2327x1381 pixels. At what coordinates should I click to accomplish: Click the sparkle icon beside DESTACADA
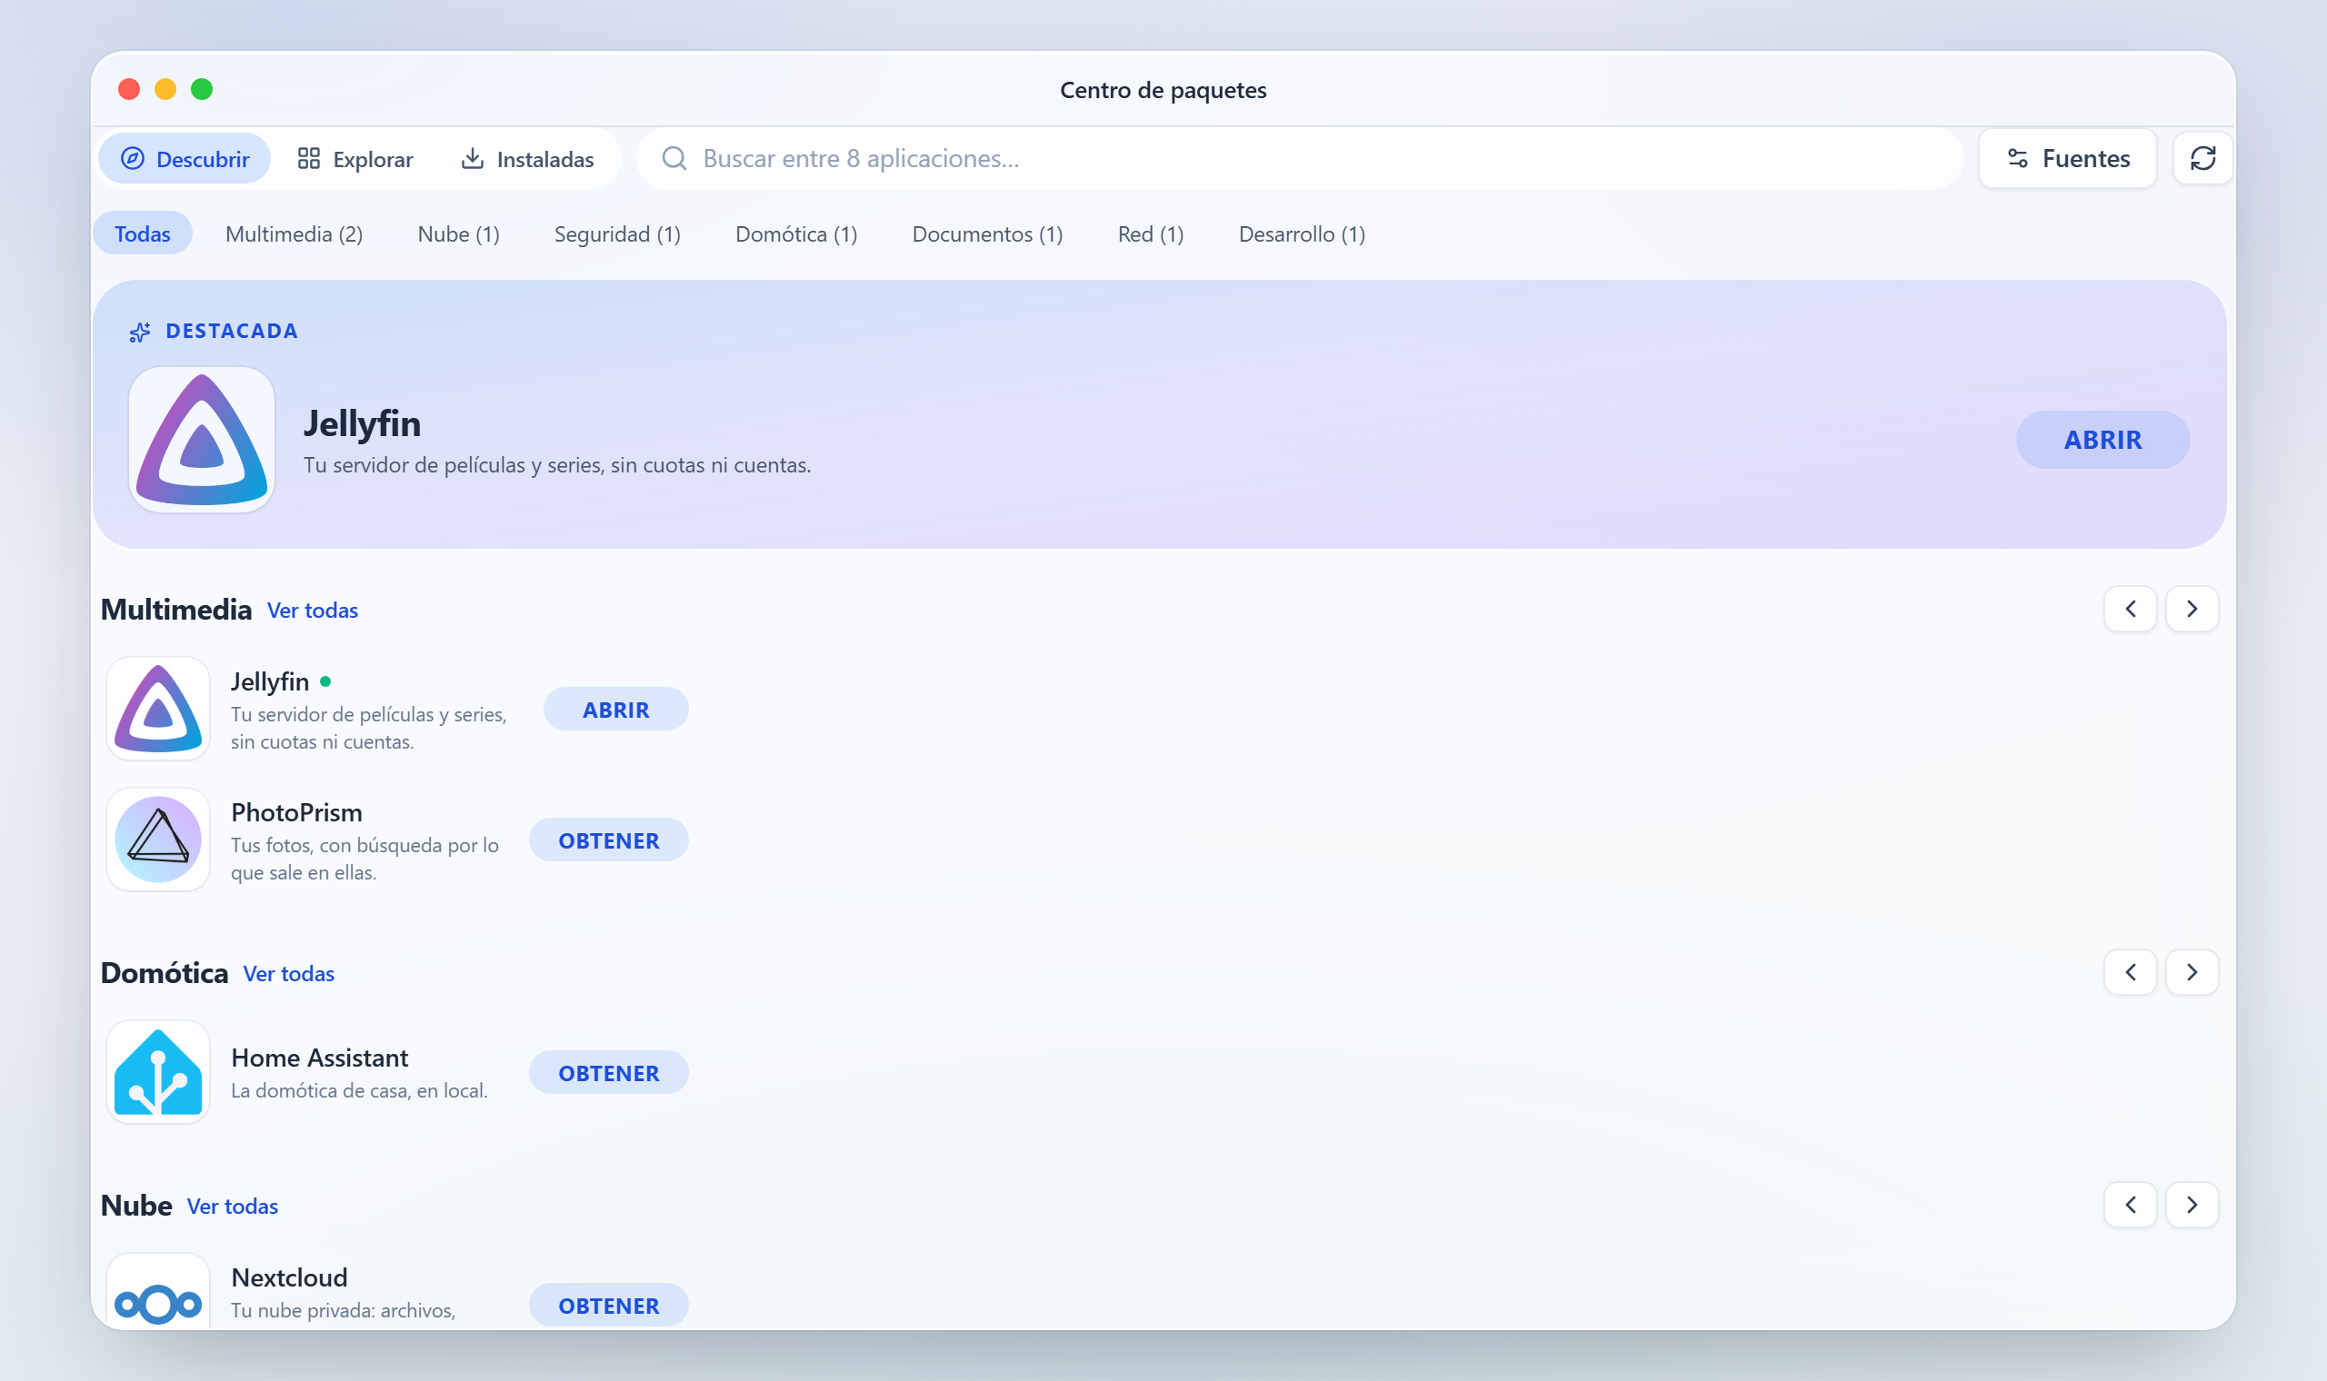[140, 333]
